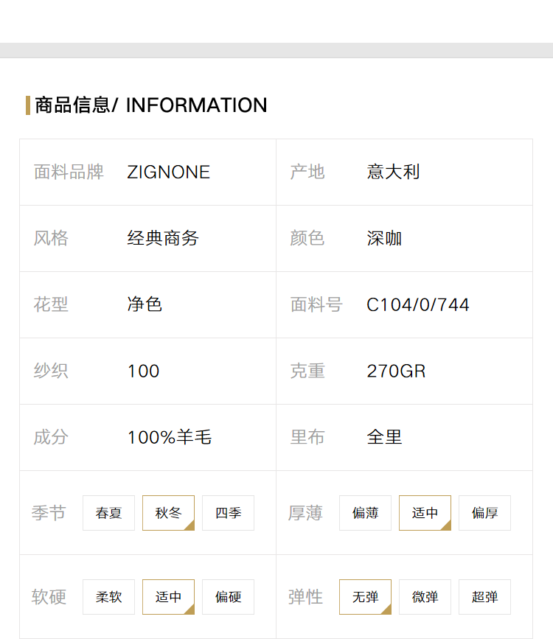The height and width of the screenshot is (639, 553).
Task: Choose 偏厚 thickness option
Action: tap(484, 513)
